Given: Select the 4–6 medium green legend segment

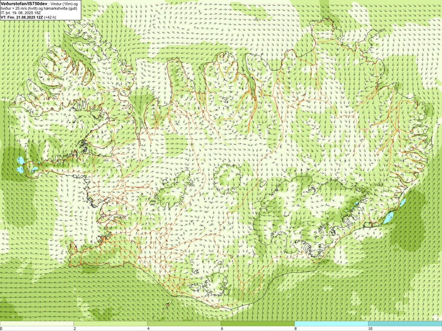Looking at the screenshot, I should click(x=184, y=324).
